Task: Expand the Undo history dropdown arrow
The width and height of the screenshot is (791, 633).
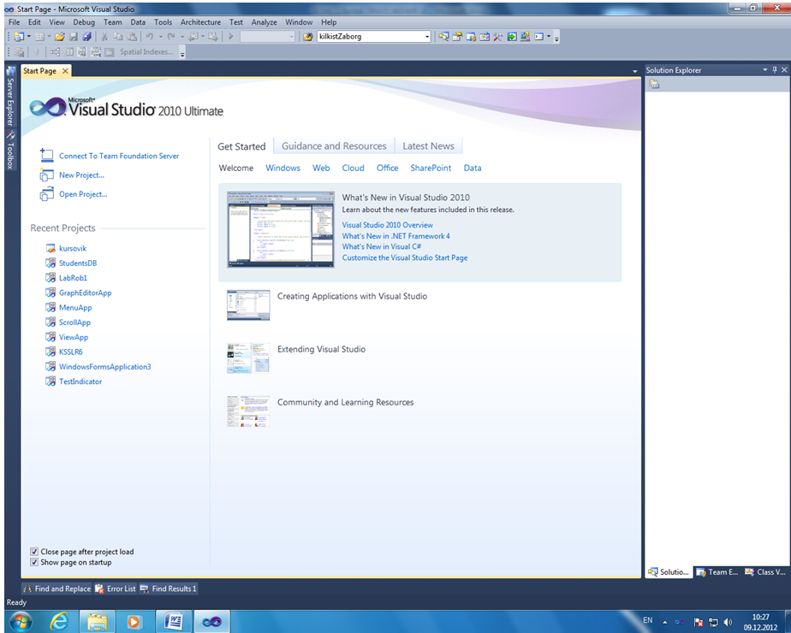Action: [x=160, y=36]
